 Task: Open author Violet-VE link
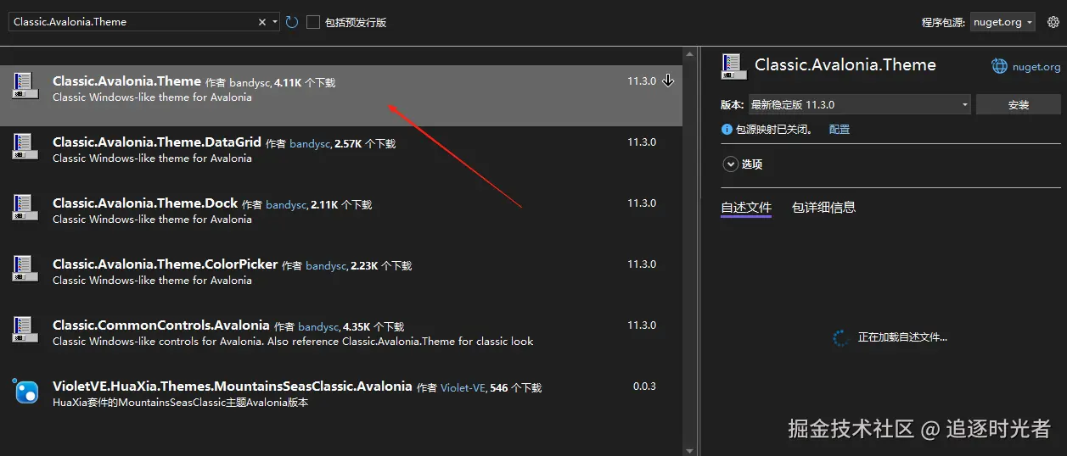(x=463, y=388)
